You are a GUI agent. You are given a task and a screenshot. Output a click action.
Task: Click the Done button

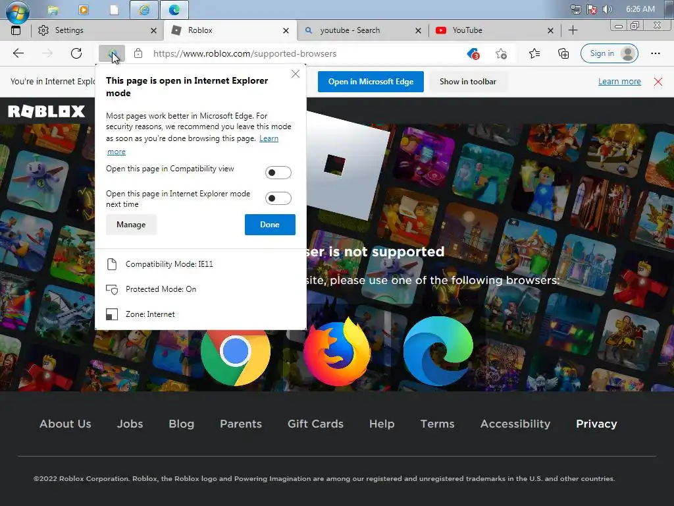click(270, 225)
